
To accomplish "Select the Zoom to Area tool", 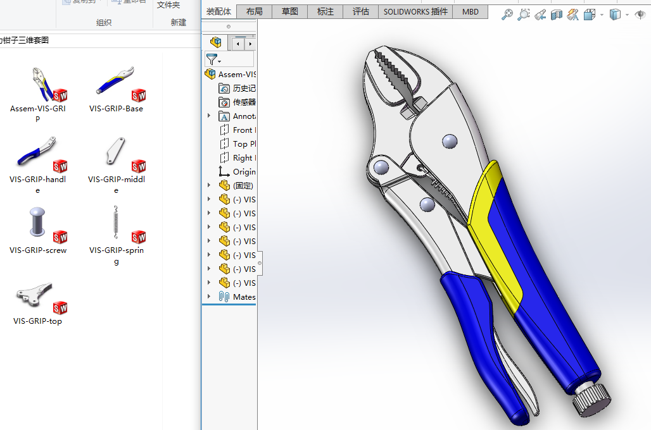I will pos(524,15).
